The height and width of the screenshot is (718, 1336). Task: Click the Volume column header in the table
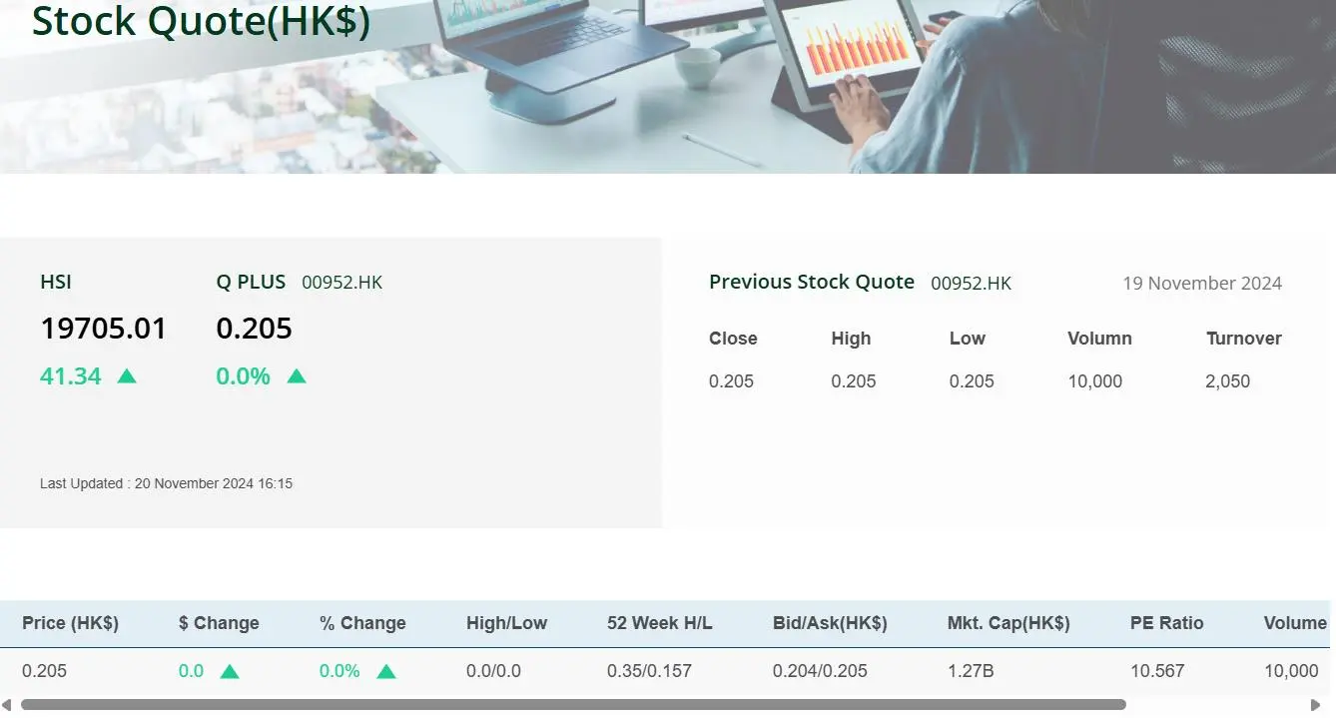pos(1295,623)
